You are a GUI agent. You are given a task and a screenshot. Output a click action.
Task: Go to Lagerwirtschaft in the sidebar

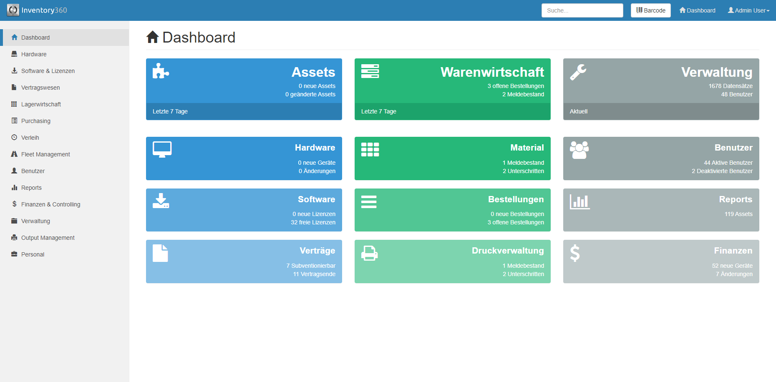[41, 104]
